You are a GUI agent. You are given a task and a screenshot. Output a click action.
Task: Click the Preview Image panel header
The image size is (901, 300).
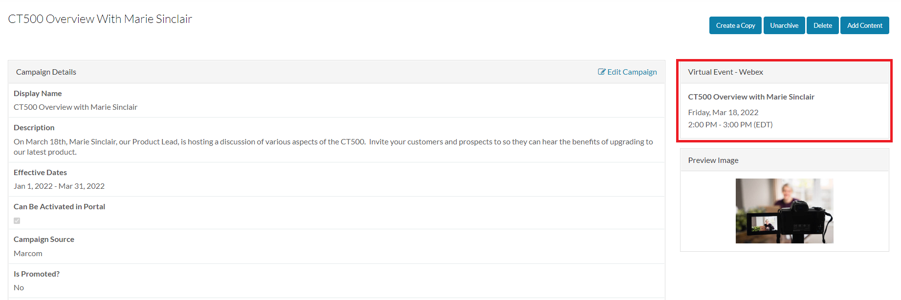click(713, 160)
